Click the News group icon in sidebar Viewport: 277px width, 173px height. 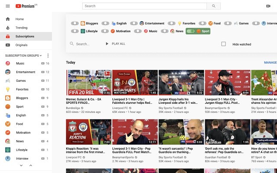8,141
